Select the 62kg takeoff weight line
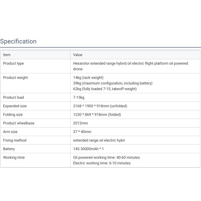 pos(105,89)
